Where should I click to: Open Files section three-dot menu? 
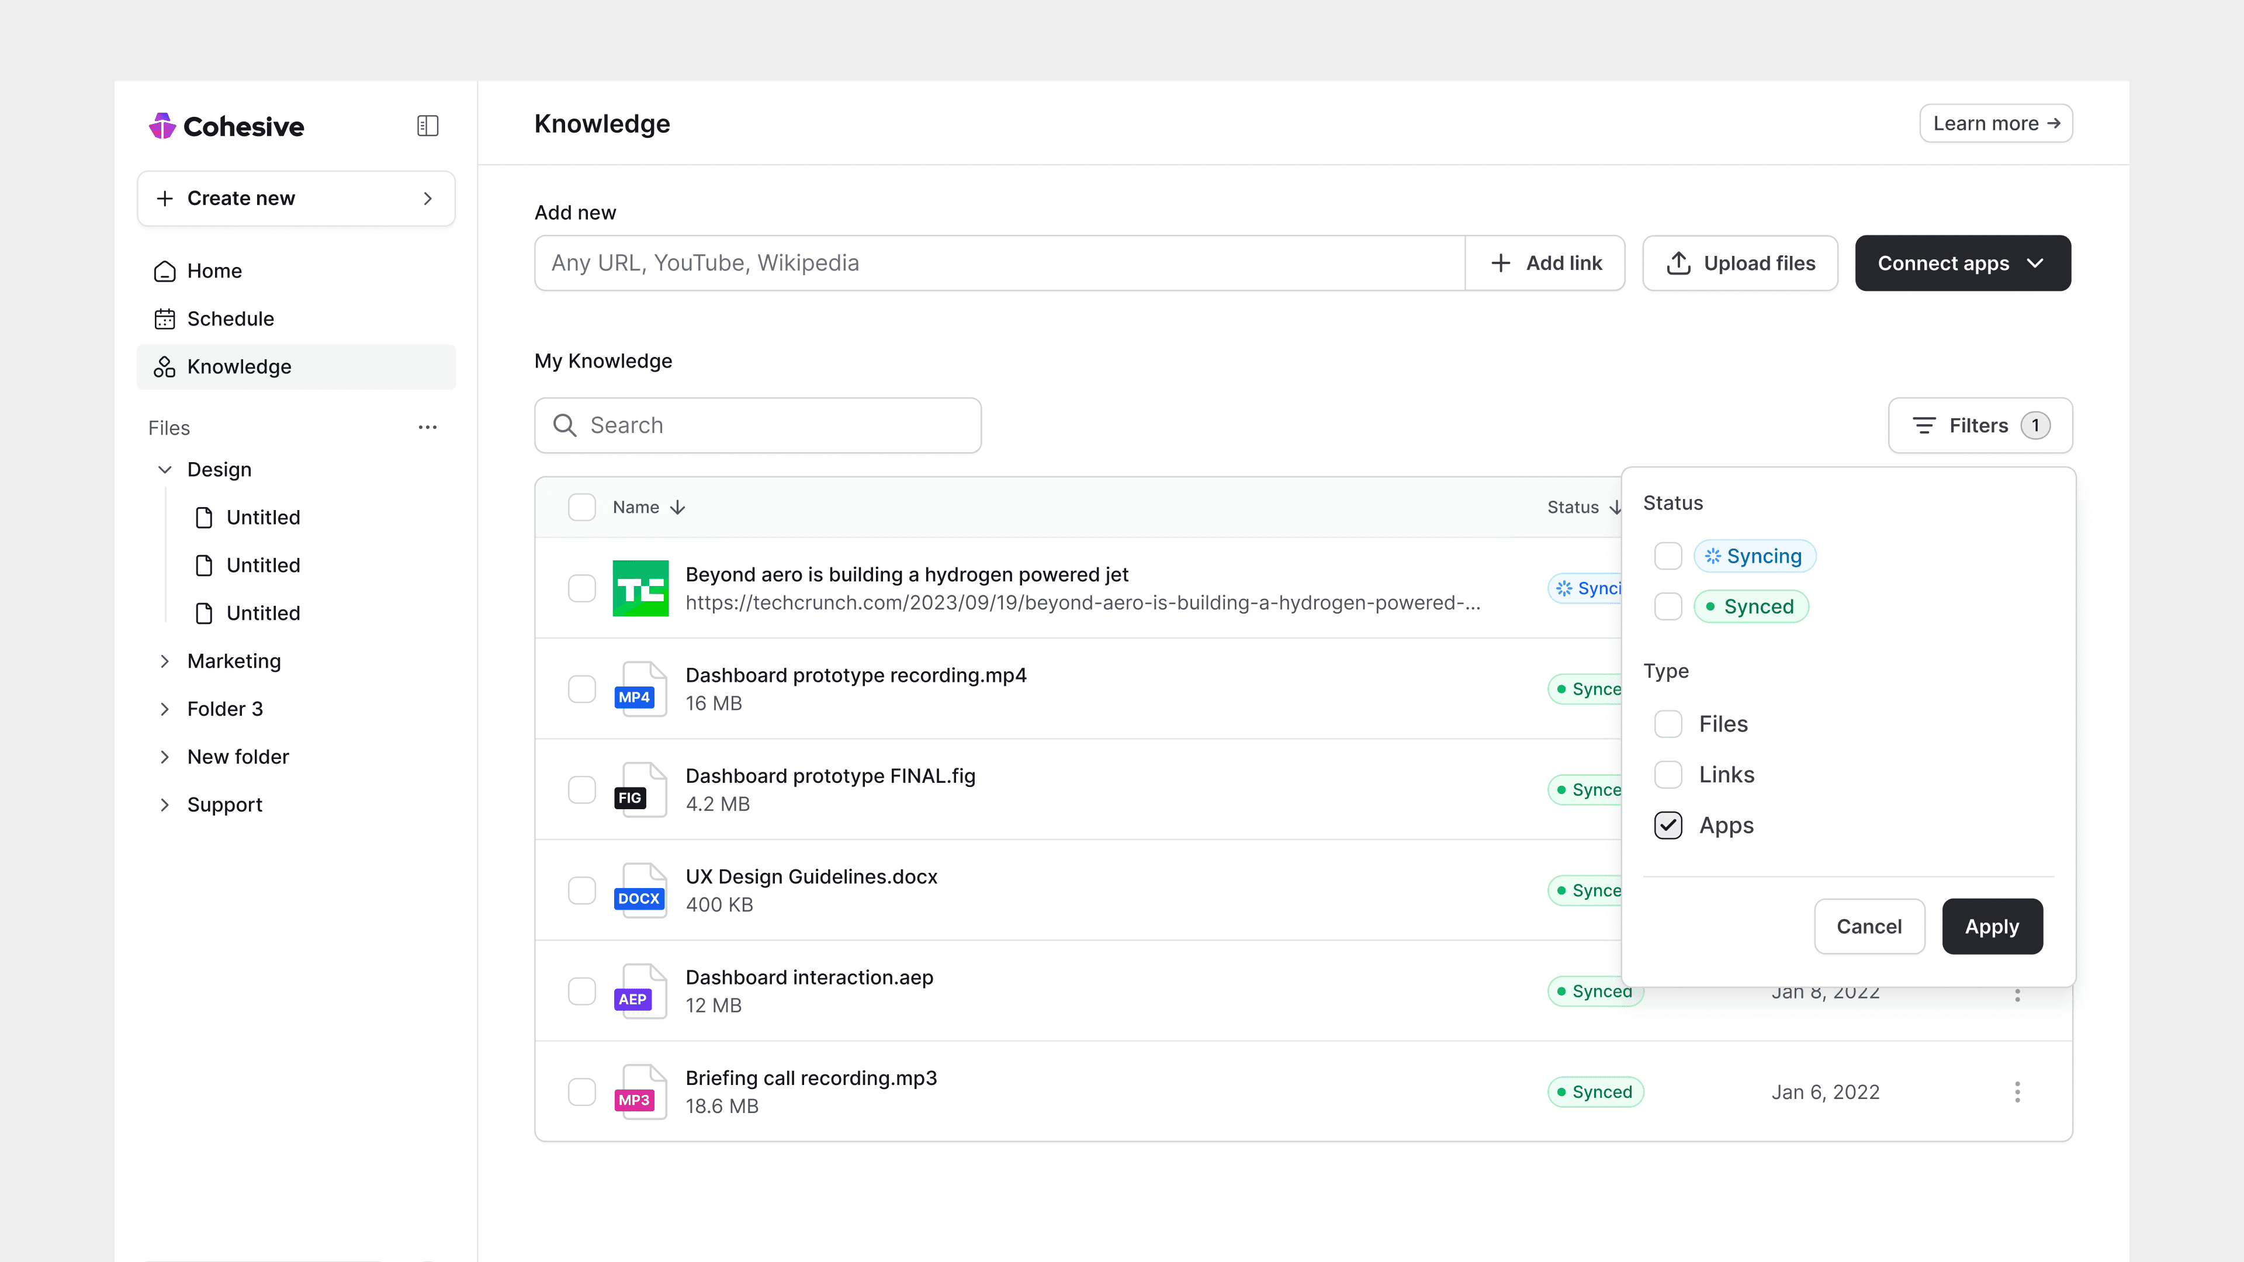[427, 428]
